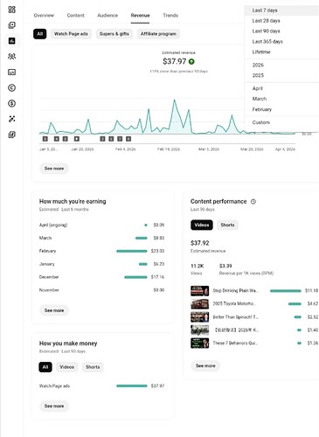Image resolution: width=319 pixels, height=437 pixels.
Task: Filter revenue by Affiliate program chip
Action: (158, 34)
